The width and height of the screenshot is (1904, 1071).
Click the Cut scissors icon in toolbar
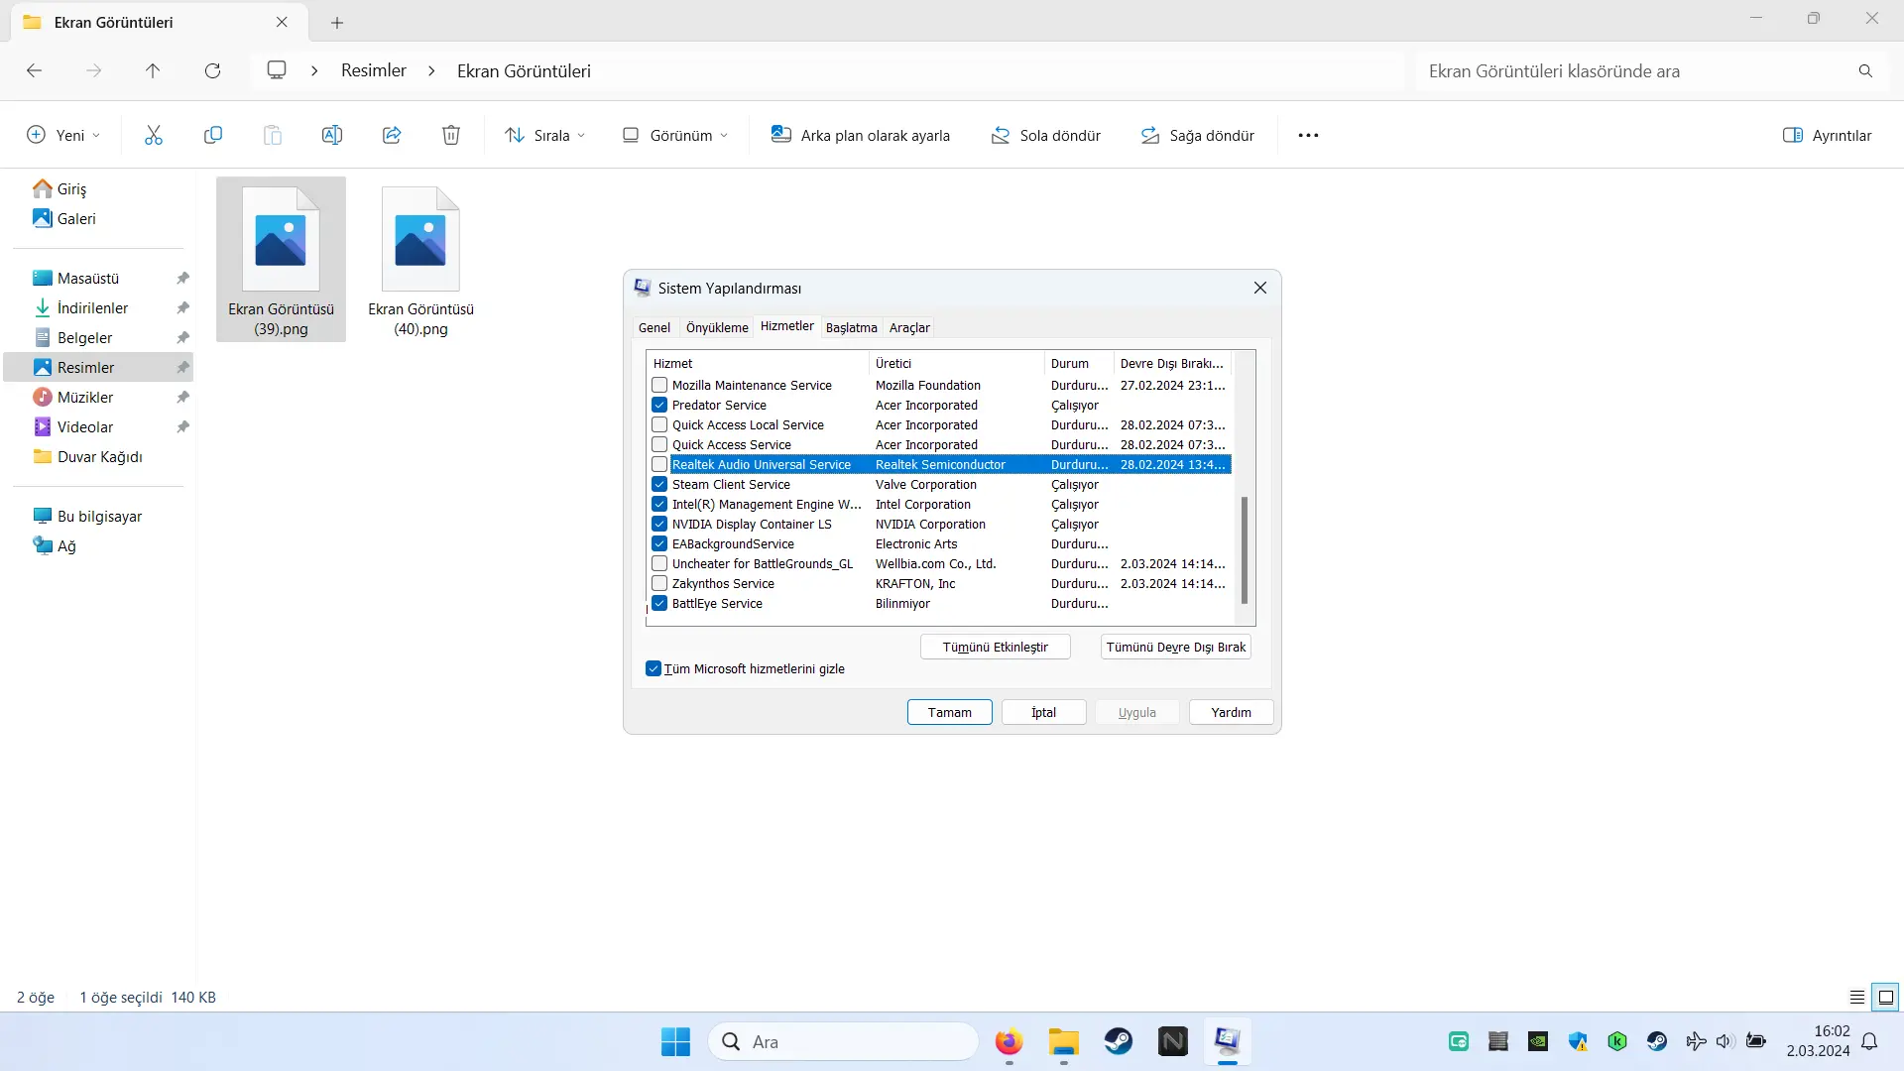pos(153,135)
